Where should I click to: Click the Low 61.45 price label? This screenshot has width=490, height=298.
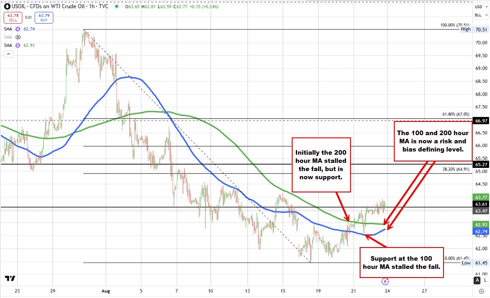tap(475, 263)
